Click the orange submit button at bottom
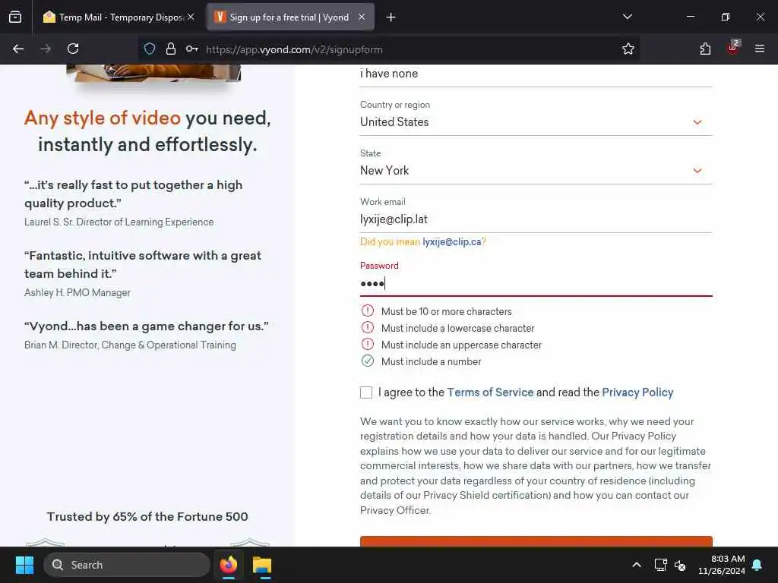The image size is (778, 583). pos(536,541)
